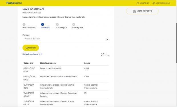Click 'Partito dal Centro Scambi Internazionale' status
This screenshot has width=177, height=107.
tap(58, 76)
